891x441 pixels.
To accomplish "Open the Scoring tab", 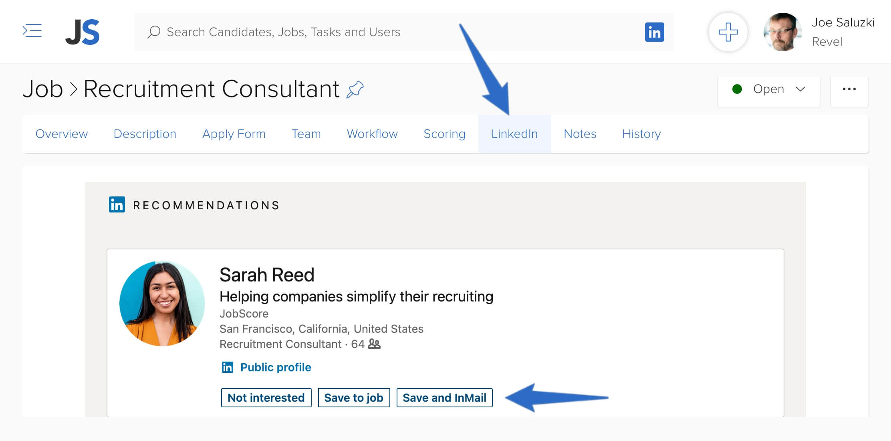I will tap(444, 134).
